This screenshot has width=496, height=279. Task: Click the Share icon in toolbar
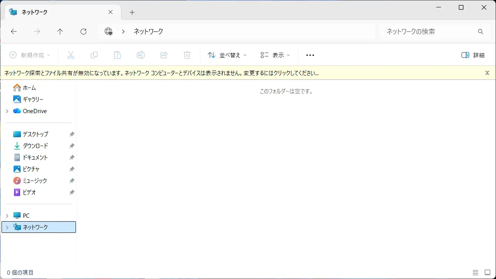pyautogui.click(x=164, y=55)
